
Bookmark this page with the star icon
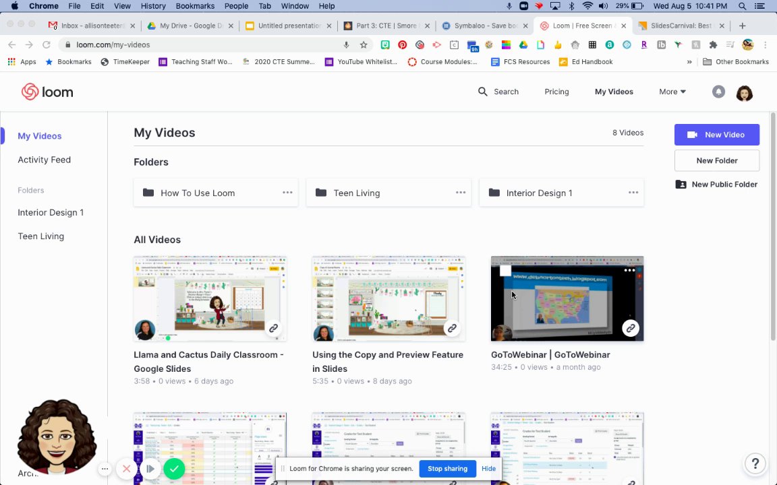point(364,44)
